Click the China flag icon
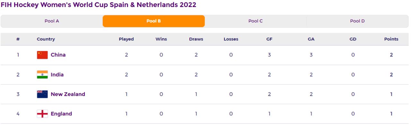 click(x=42, y=55)
